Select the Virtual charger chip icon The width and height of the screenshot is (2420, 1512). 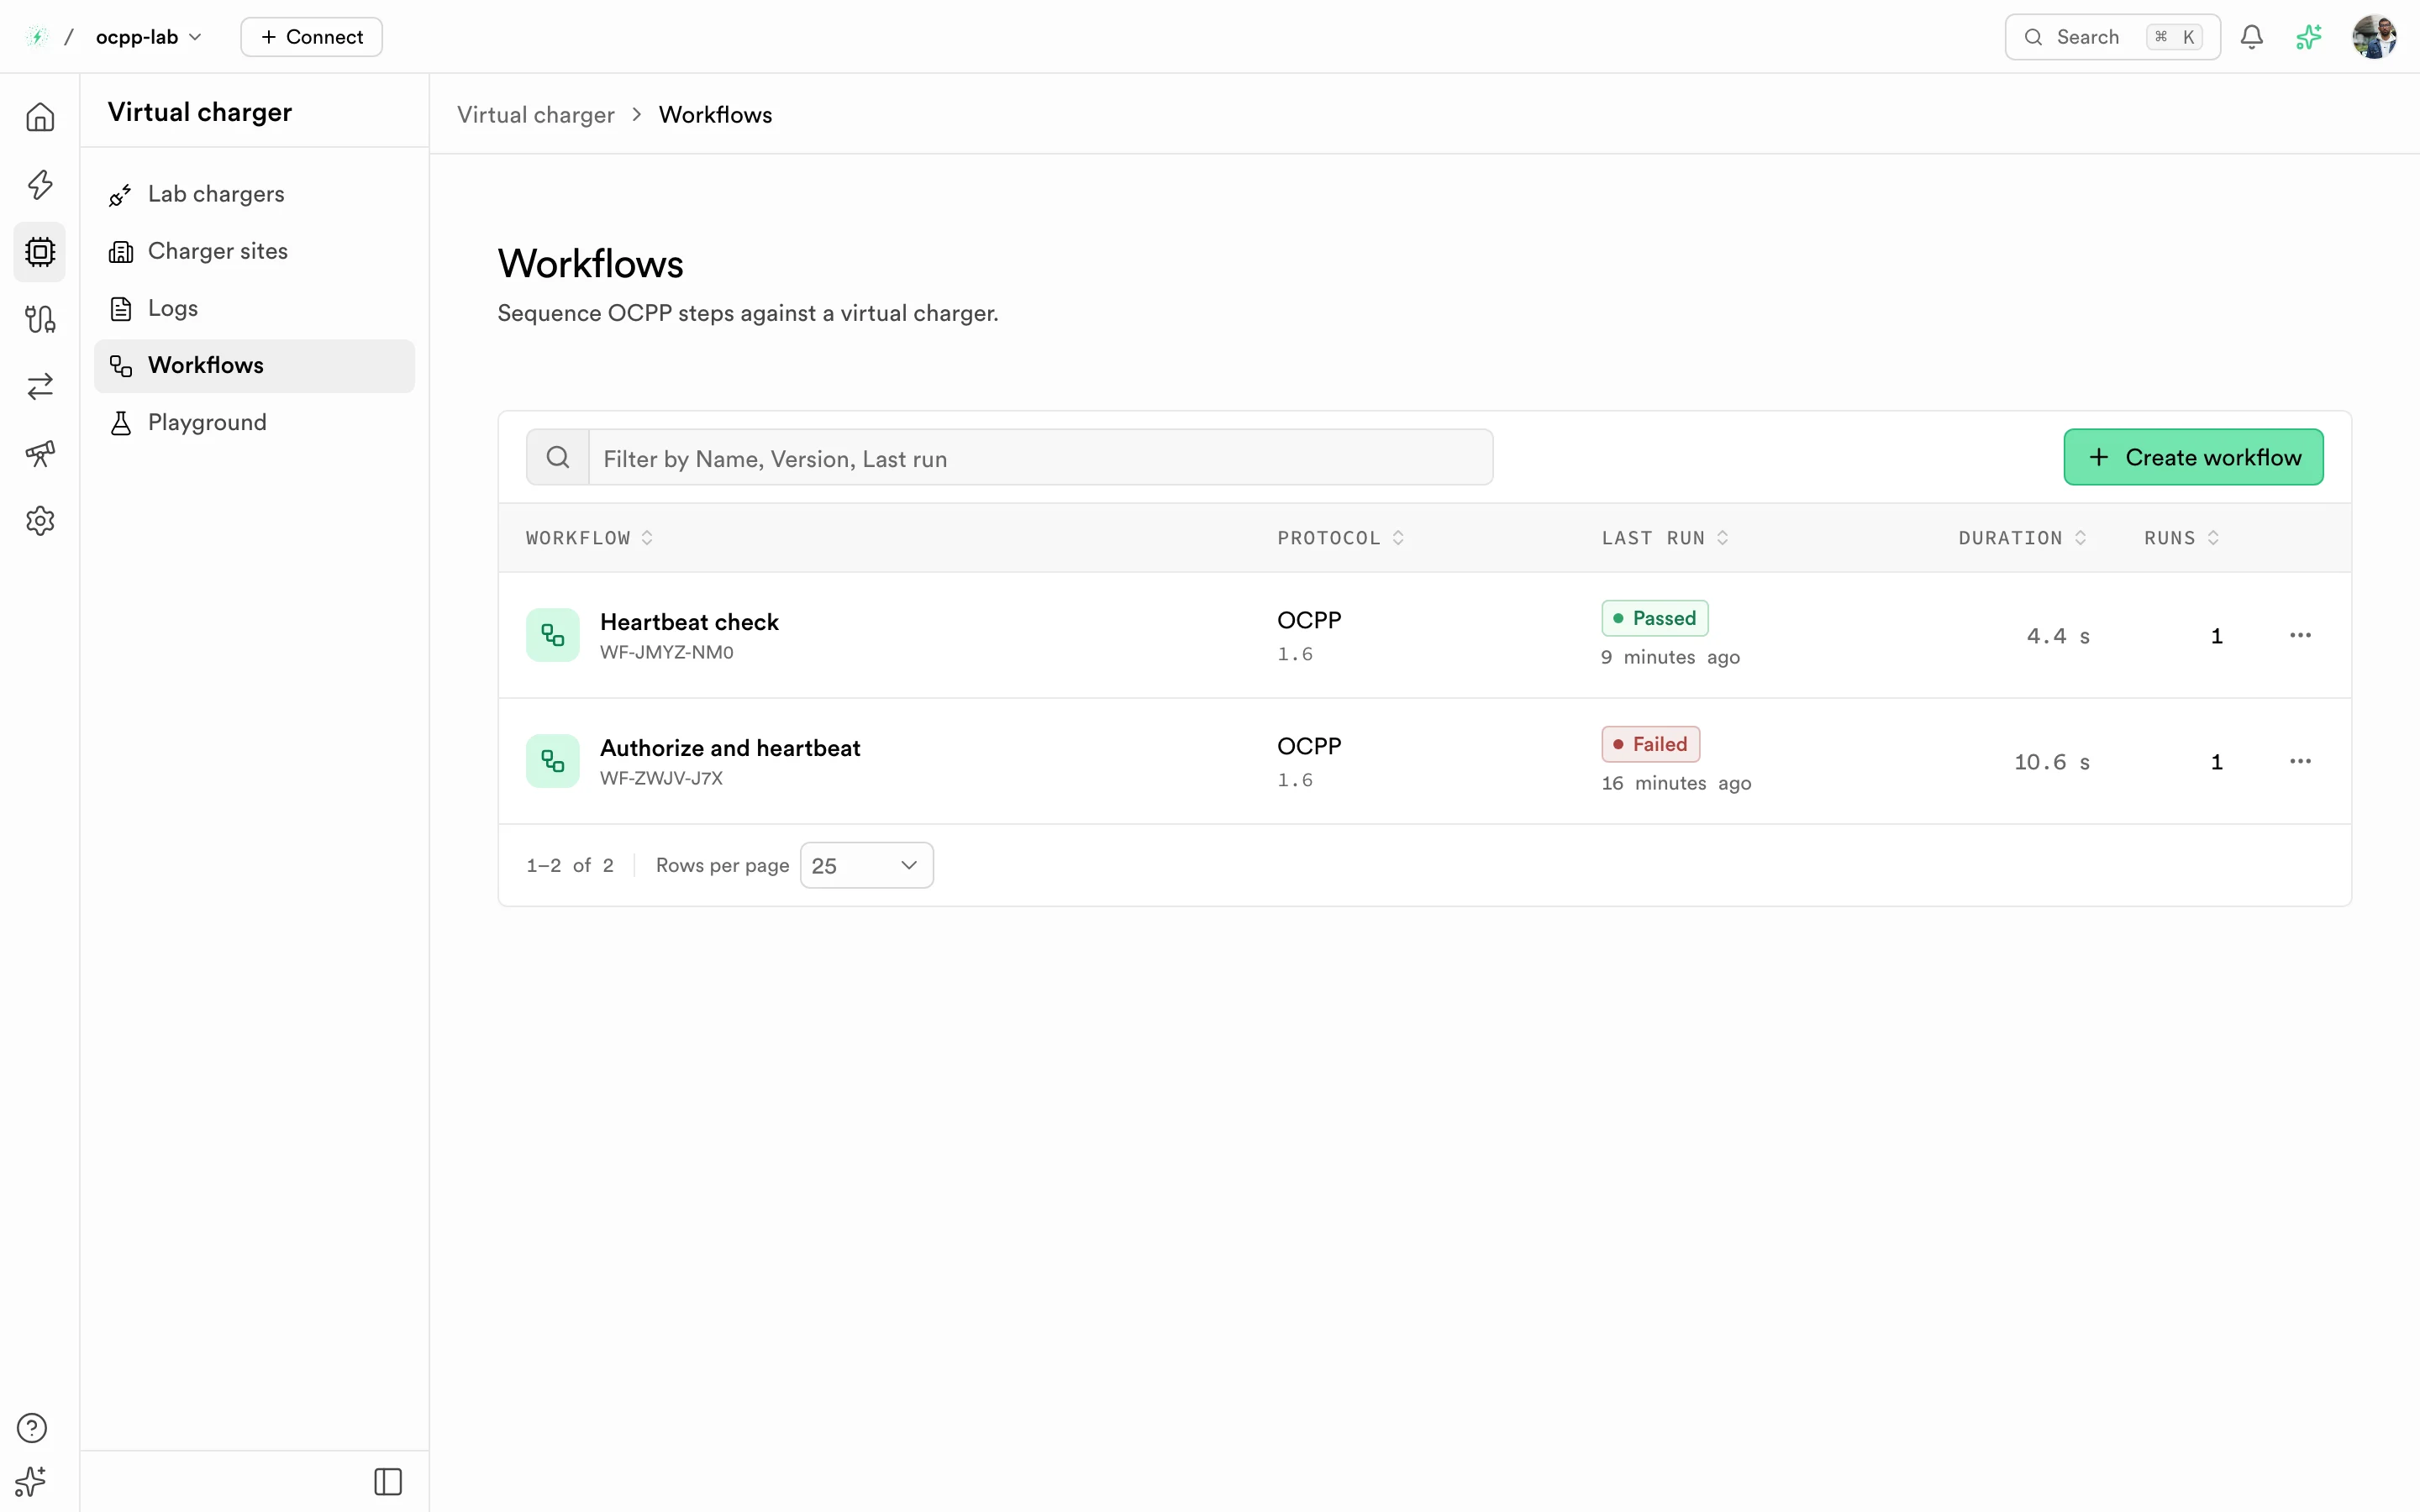pyautogui.click(x=40, y=251)
